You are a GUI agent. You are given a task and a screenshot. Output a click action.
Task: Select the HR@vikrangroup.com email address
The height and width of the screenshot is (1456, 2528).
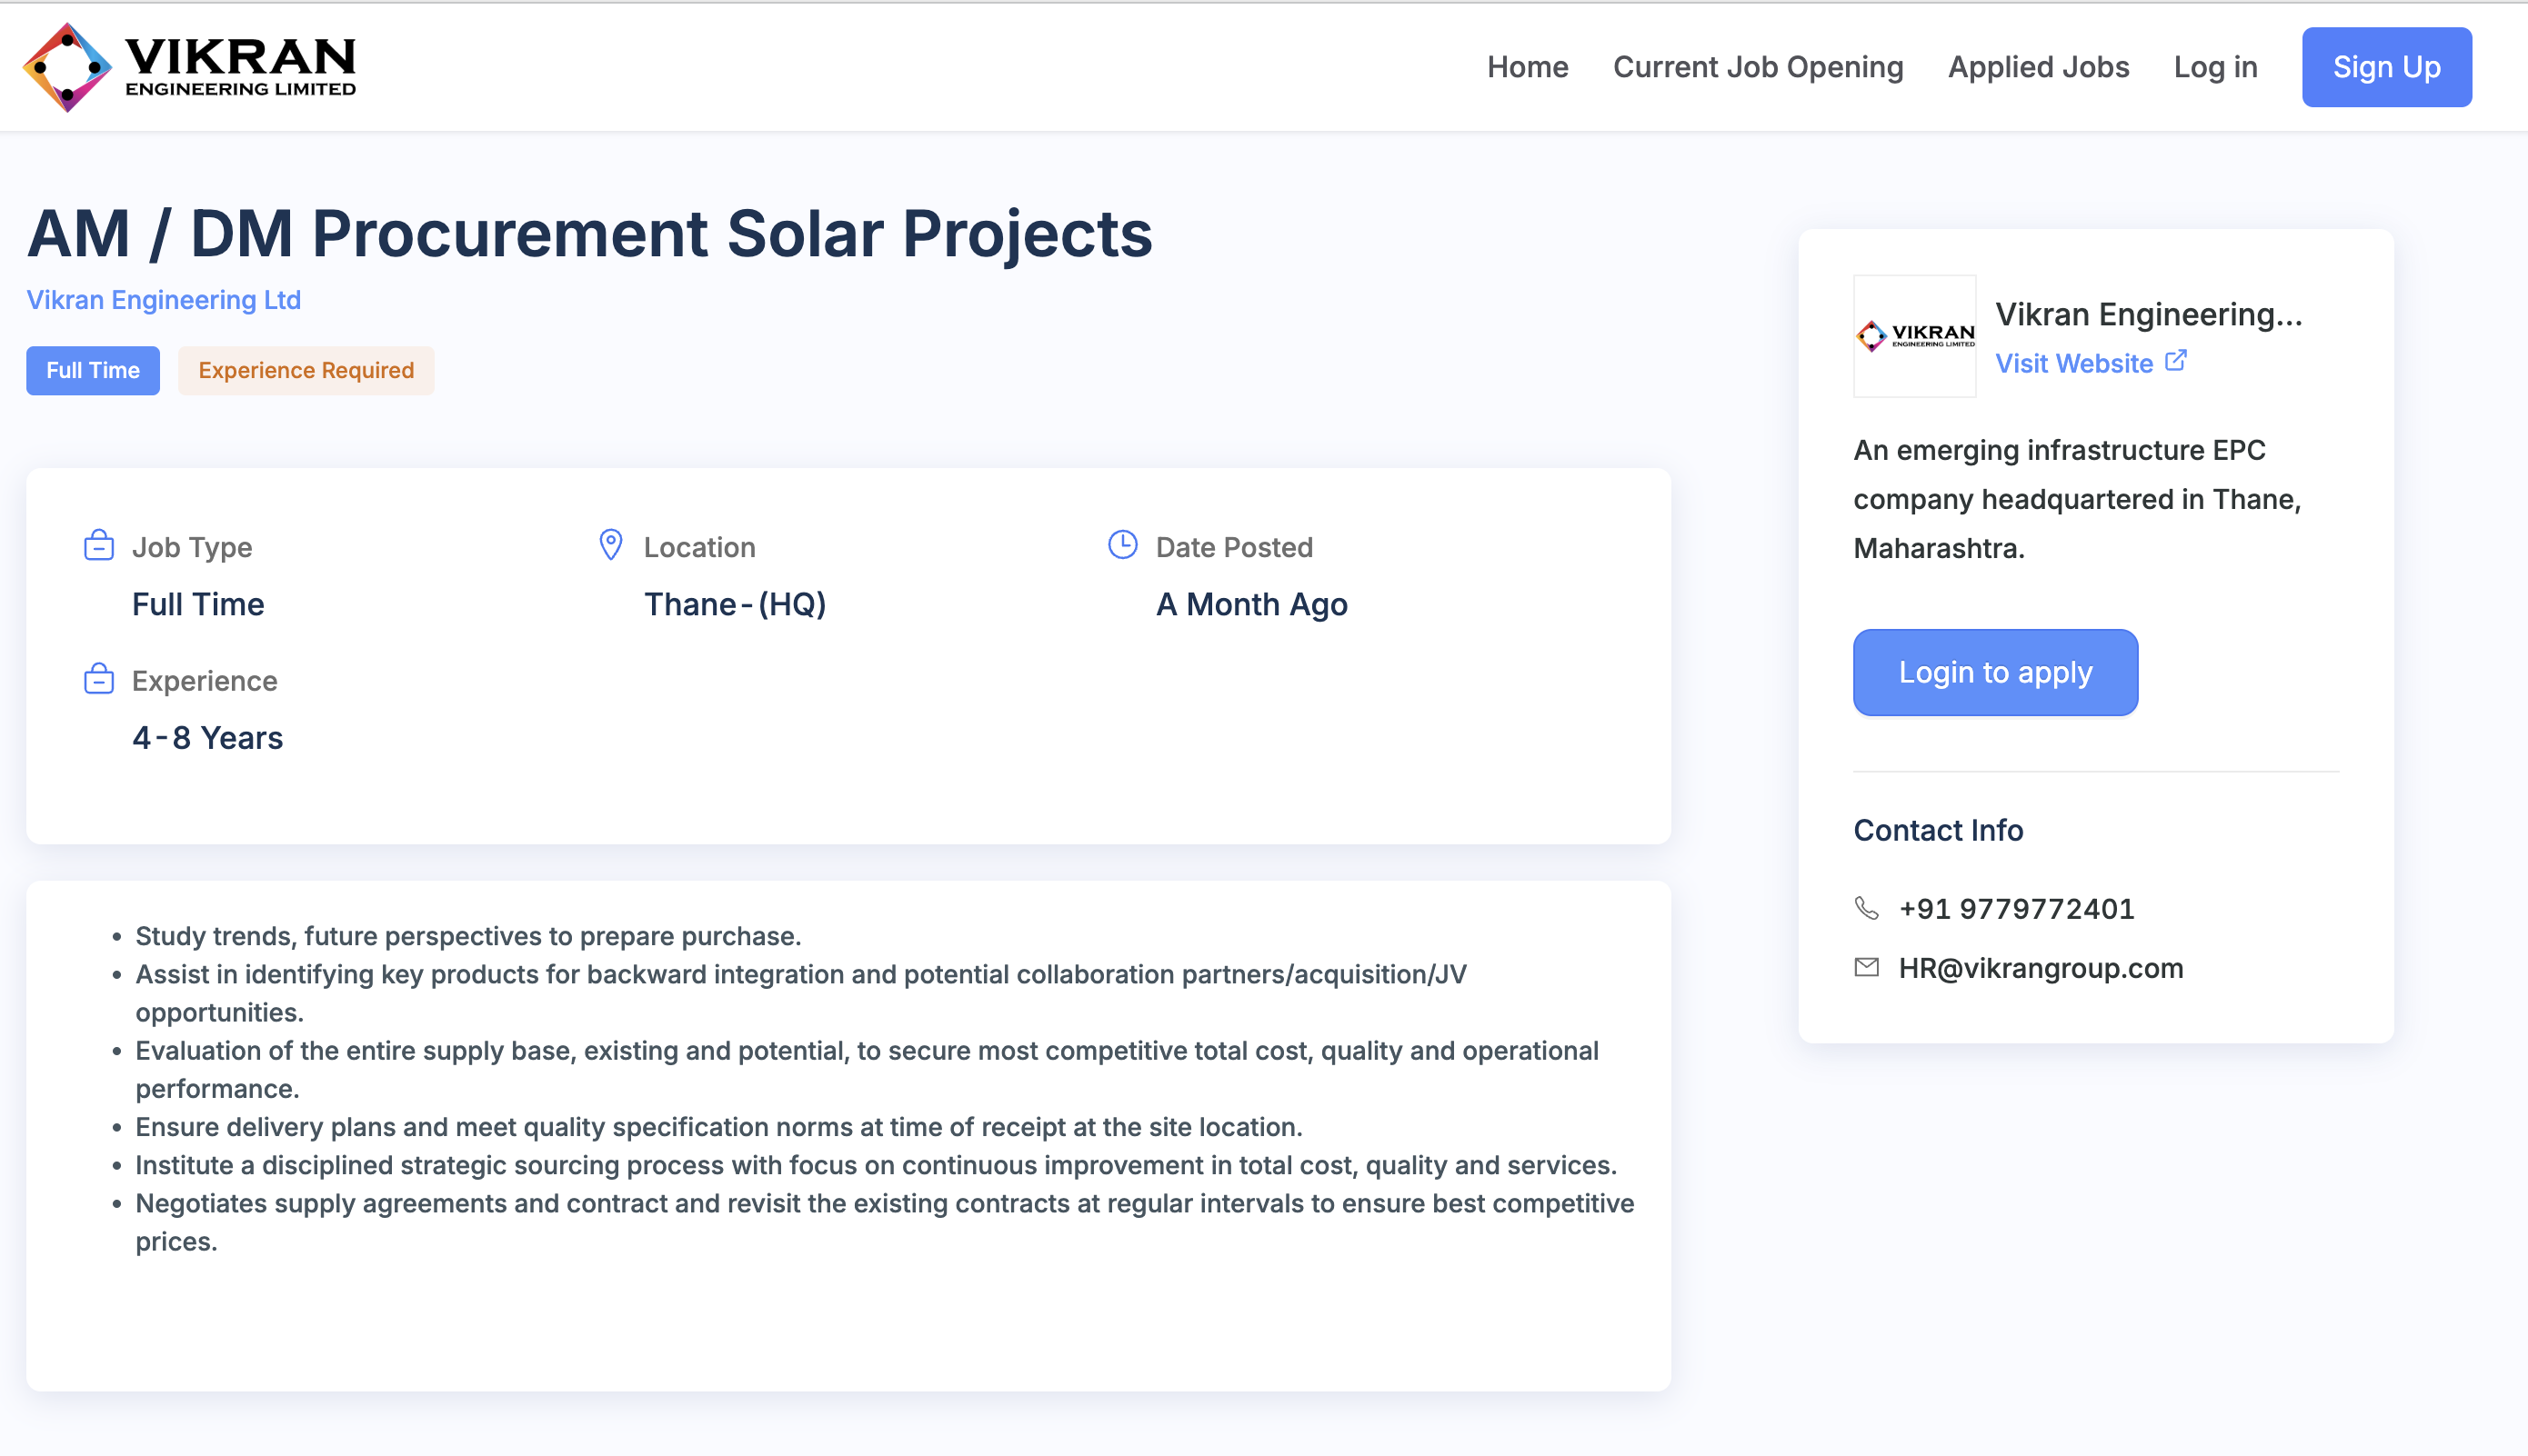coord(2041,967)
